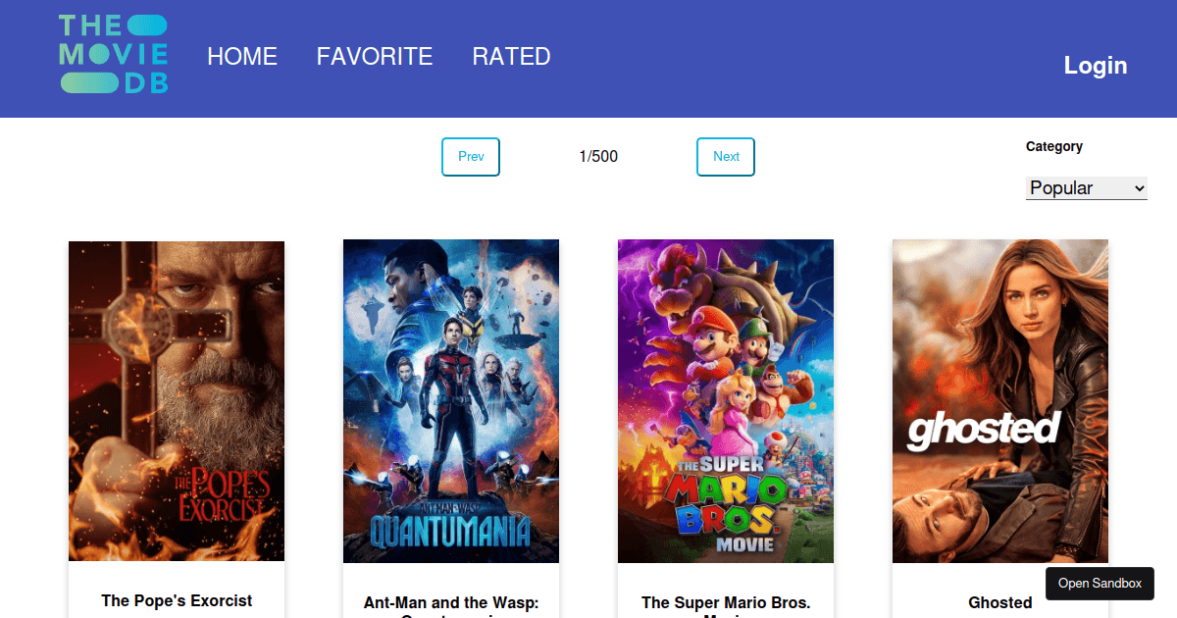Viewport: 1177px width, 618px height.
Task: Advance to next page with Next
Action: click(x=726, y=157)
